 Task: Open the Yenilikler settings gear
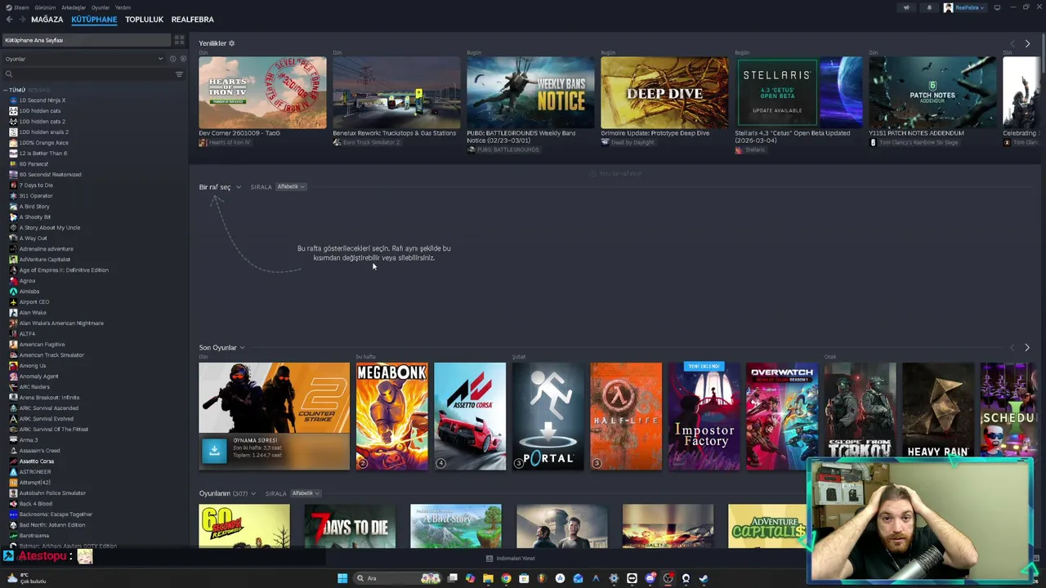(x=231, y=43)
